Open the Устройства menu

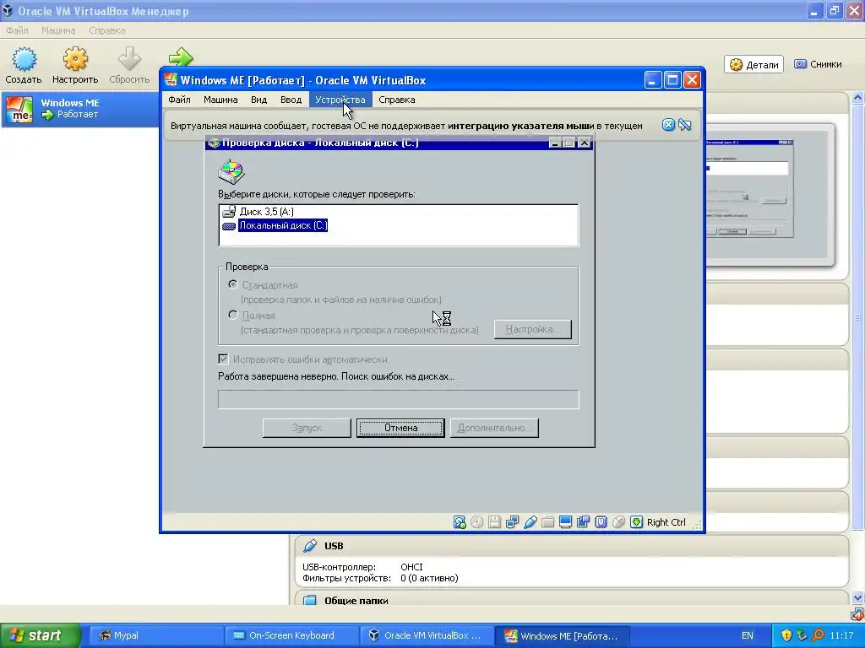coord(340,100)
